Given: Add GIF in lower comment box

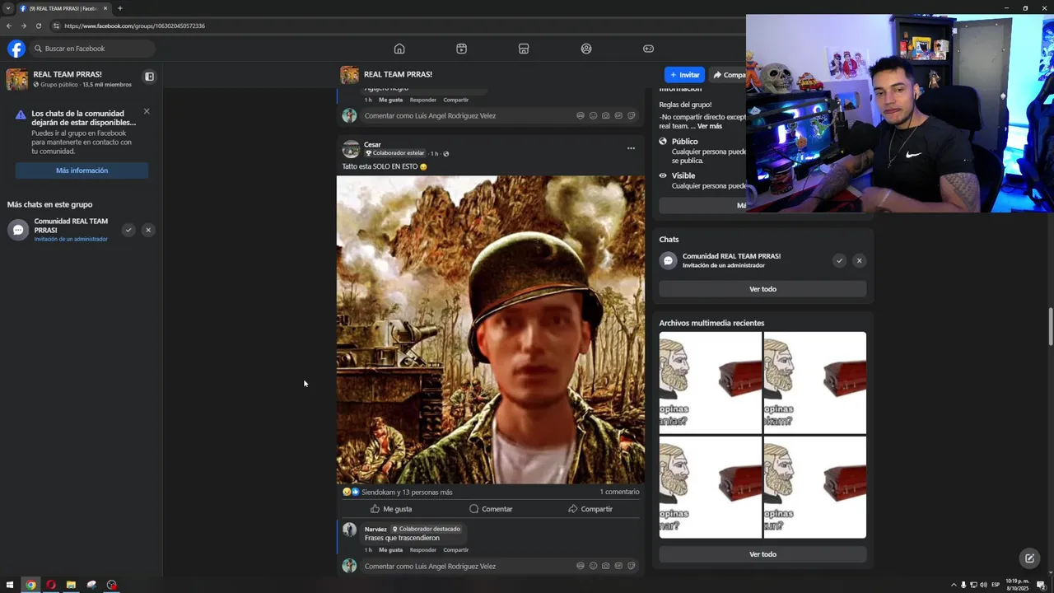Looking at the screenshot, I should tap(618, 566).
